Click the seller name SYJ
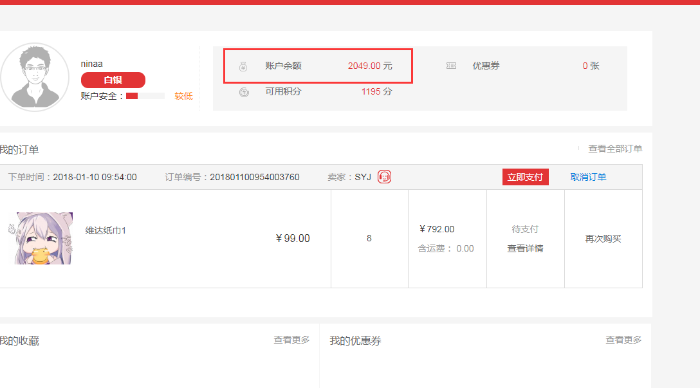The width and height of the screenshot is (700, 388). tap(363, 177)
